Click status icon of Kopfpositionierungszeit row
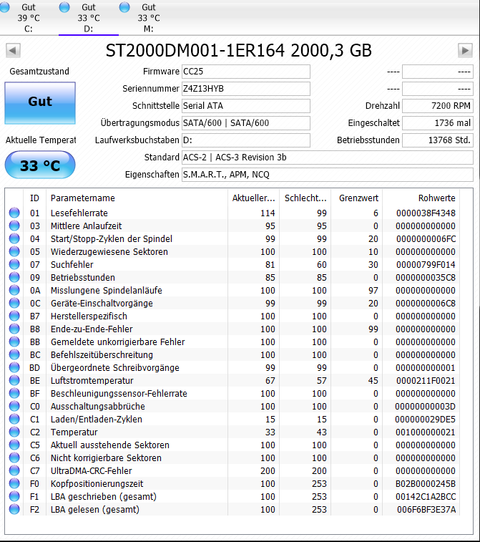 tap(14, 483)
